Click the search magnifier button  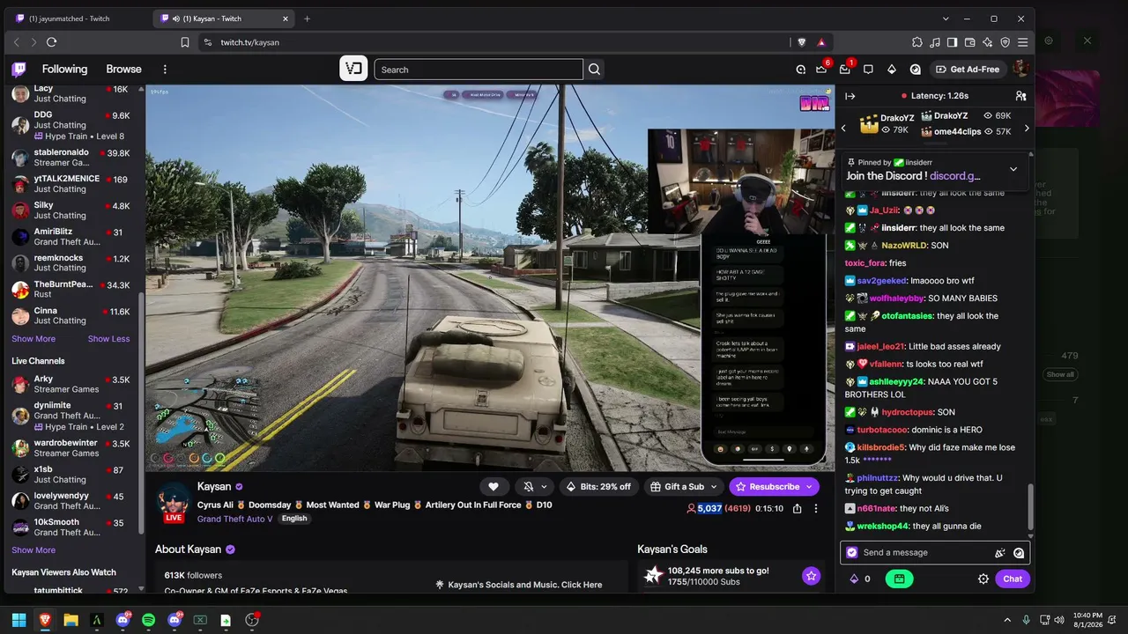click(595, 70)
